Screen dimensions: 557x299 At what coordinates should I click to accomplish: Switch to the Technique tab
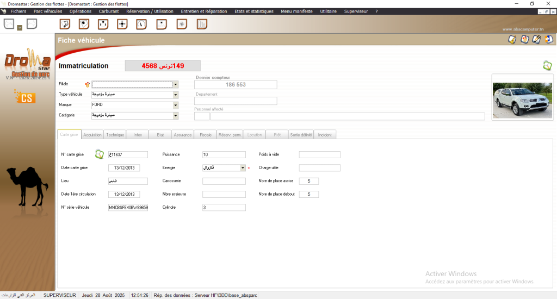[115, 134]
